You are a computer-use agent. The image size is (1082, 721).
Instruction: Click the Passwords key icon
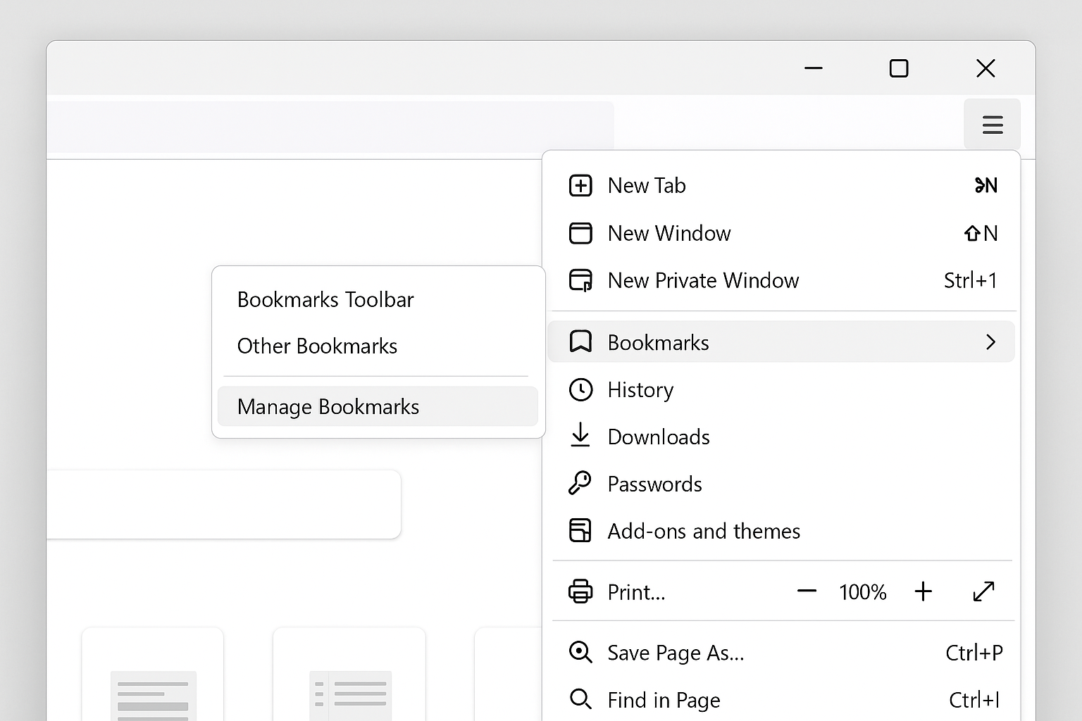580,484
